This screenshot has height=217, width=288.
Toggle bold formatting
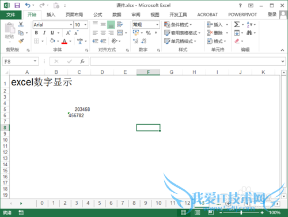pos(36,33)
